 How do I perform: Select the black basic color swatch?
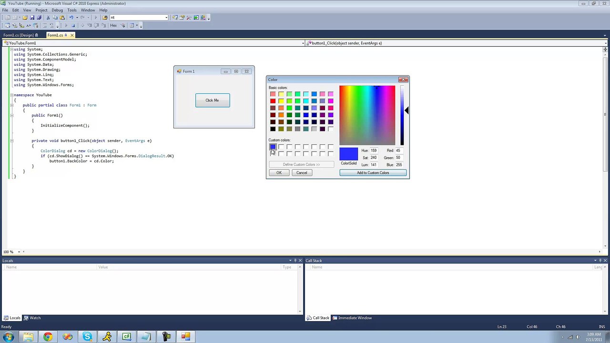tap(273, 129)
